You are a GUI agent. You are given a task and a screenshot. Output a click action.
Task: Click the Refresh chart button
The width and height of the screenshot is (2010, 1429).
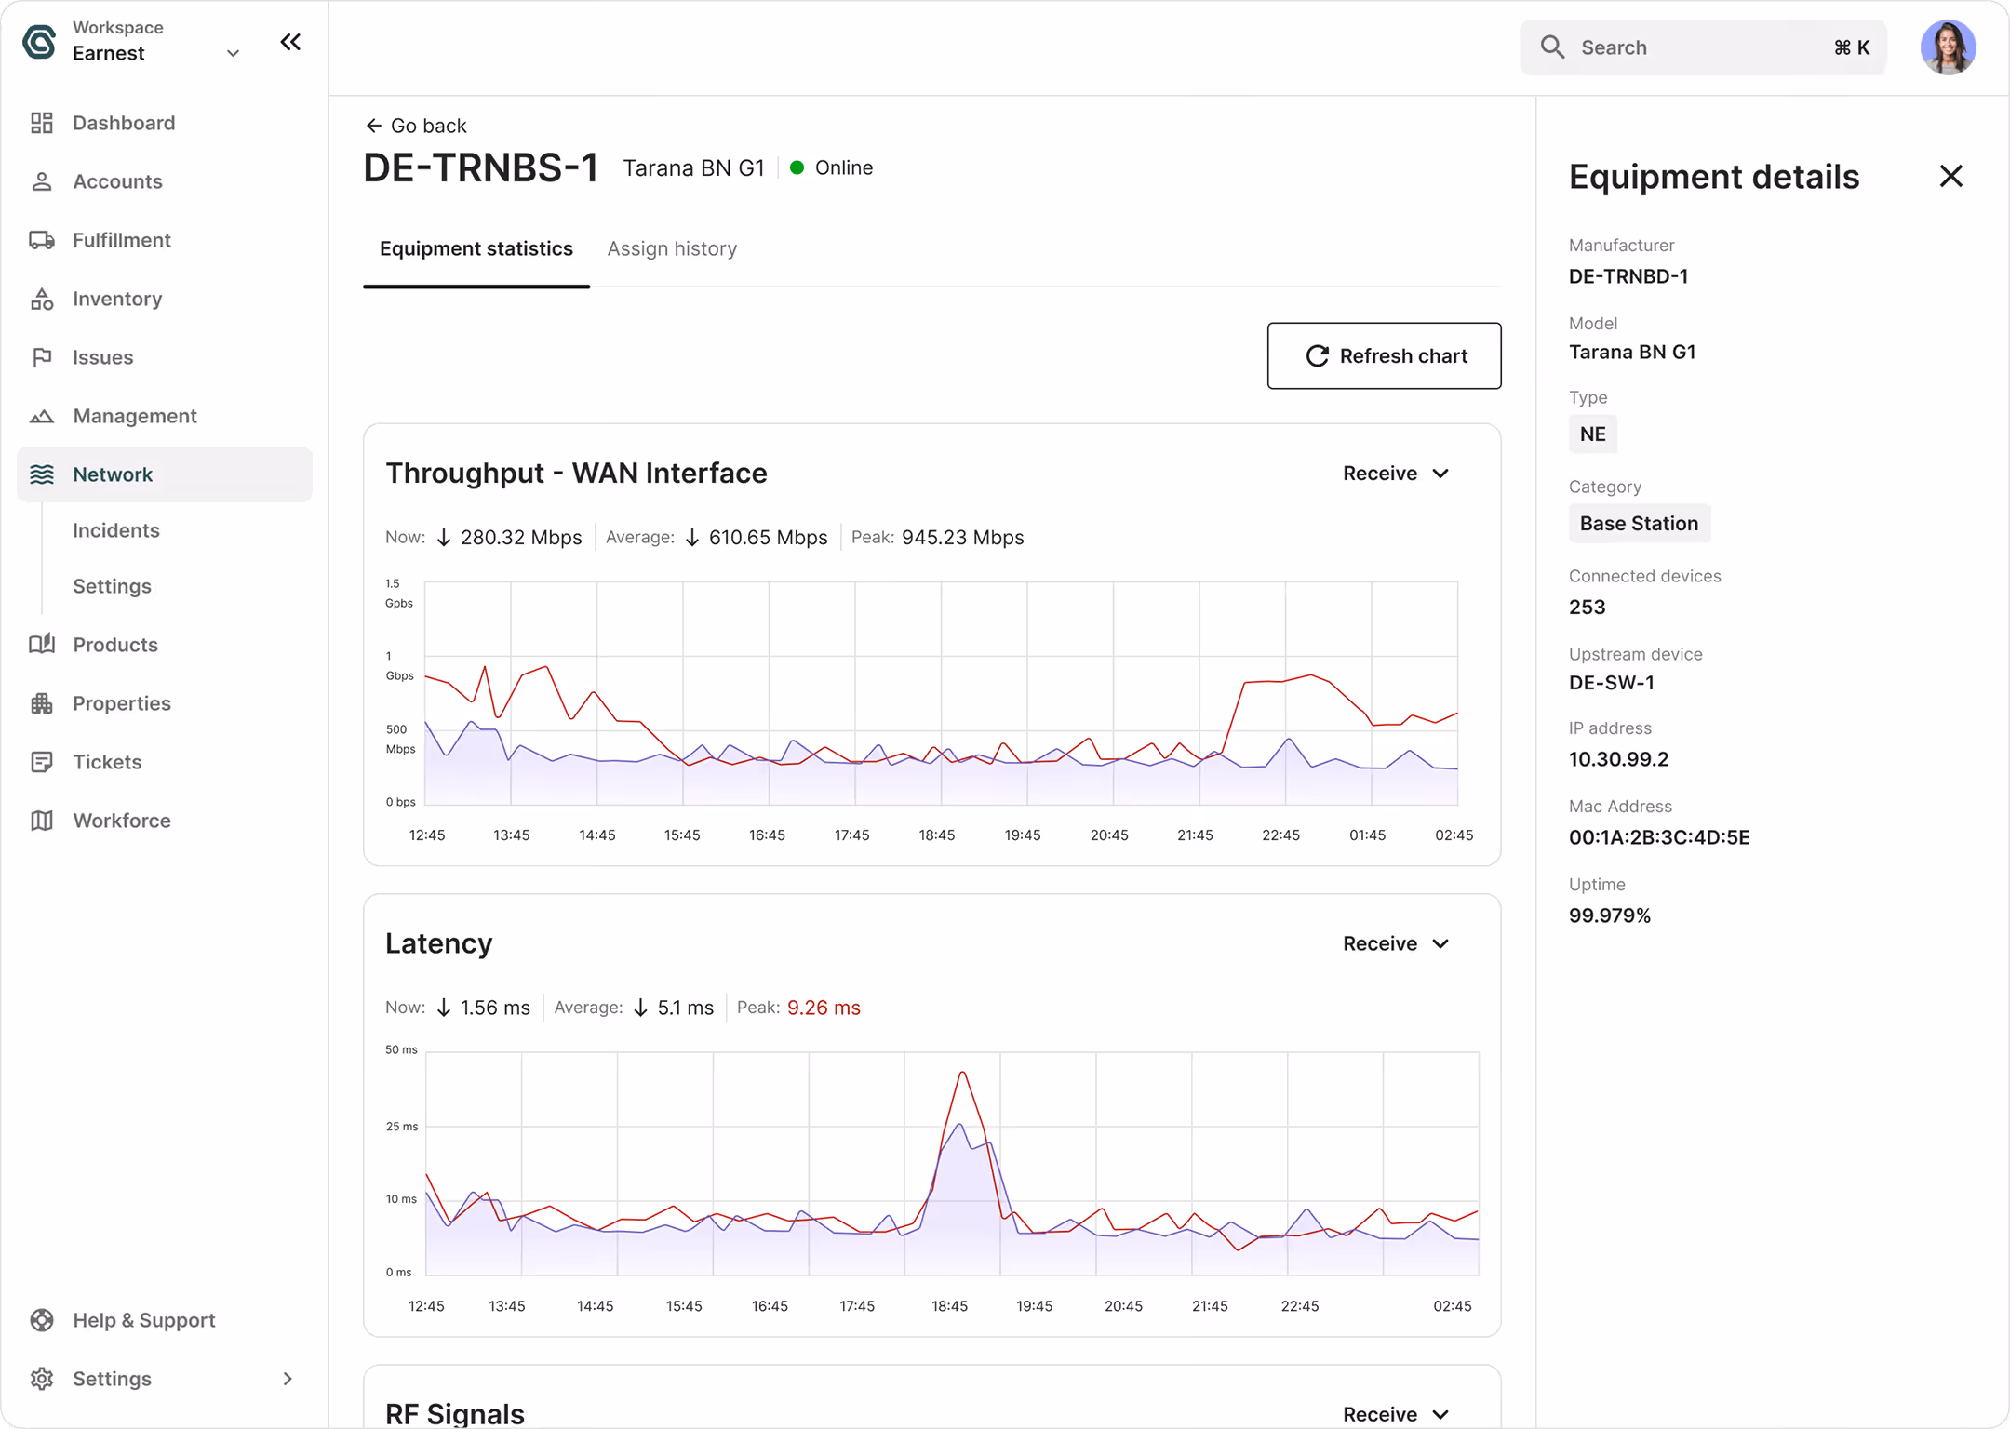tap(1384, 355)
